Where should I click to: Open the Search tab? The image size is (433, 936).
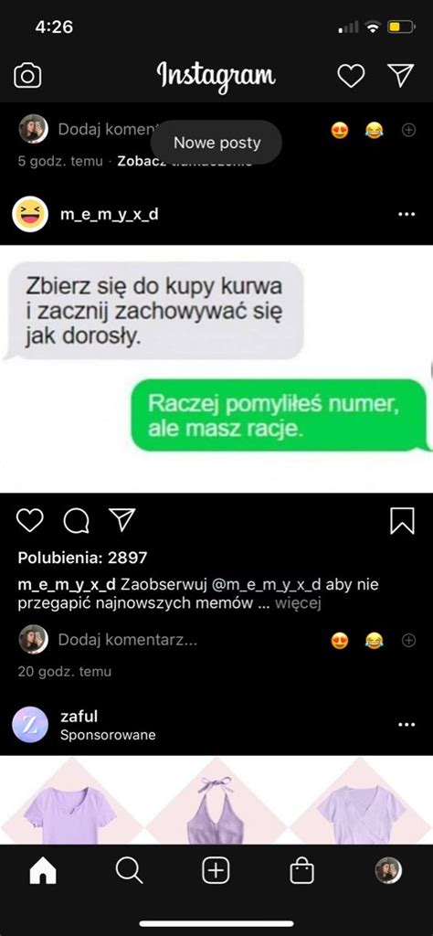click(129, 871)
